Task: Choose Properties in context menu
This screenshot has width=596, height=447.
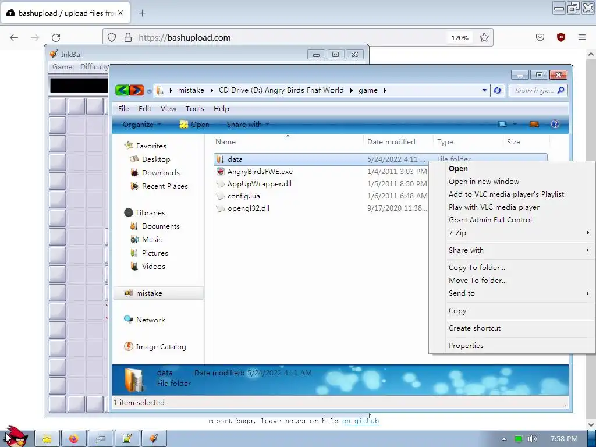Action: coord(512,346)
